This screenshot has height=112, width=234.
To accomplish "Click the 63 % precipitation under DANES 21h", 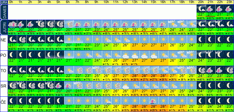I will 210,18.
